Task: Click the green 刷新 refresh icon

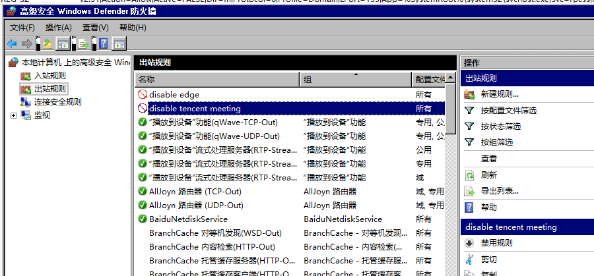Action: pos(469,175)
